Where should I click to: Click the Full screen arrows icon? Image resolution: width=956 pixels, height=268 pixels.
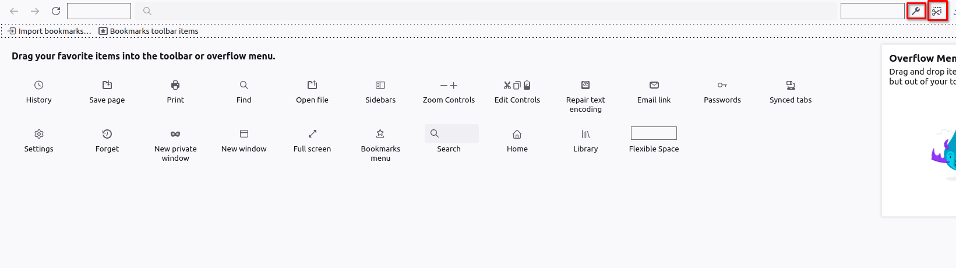coord(312,134)
